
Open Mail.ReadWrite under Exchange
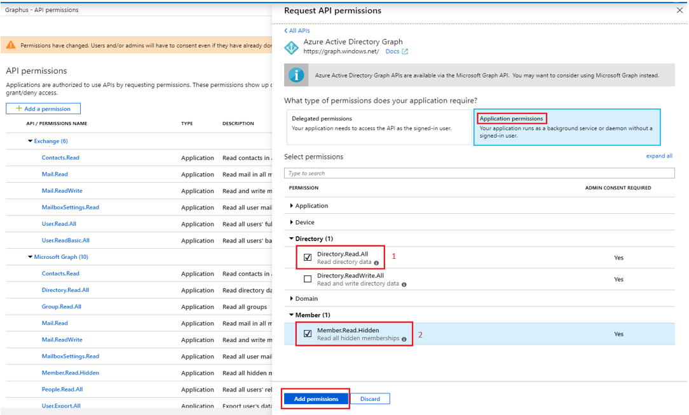click(x=62, y=191)
